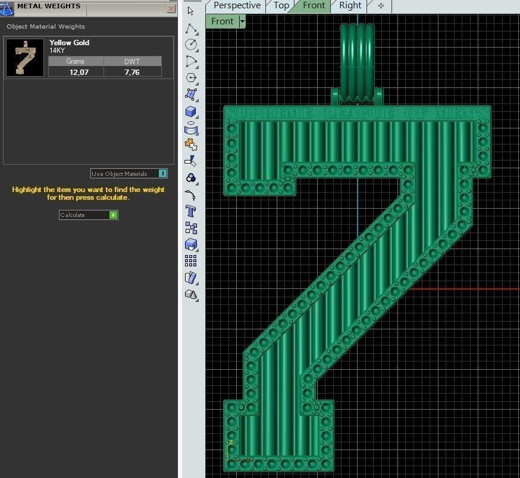Viewport: 520px width, 478px height.
Task: Switch to the Top viewport tab
Action: (x=281, y=5)
